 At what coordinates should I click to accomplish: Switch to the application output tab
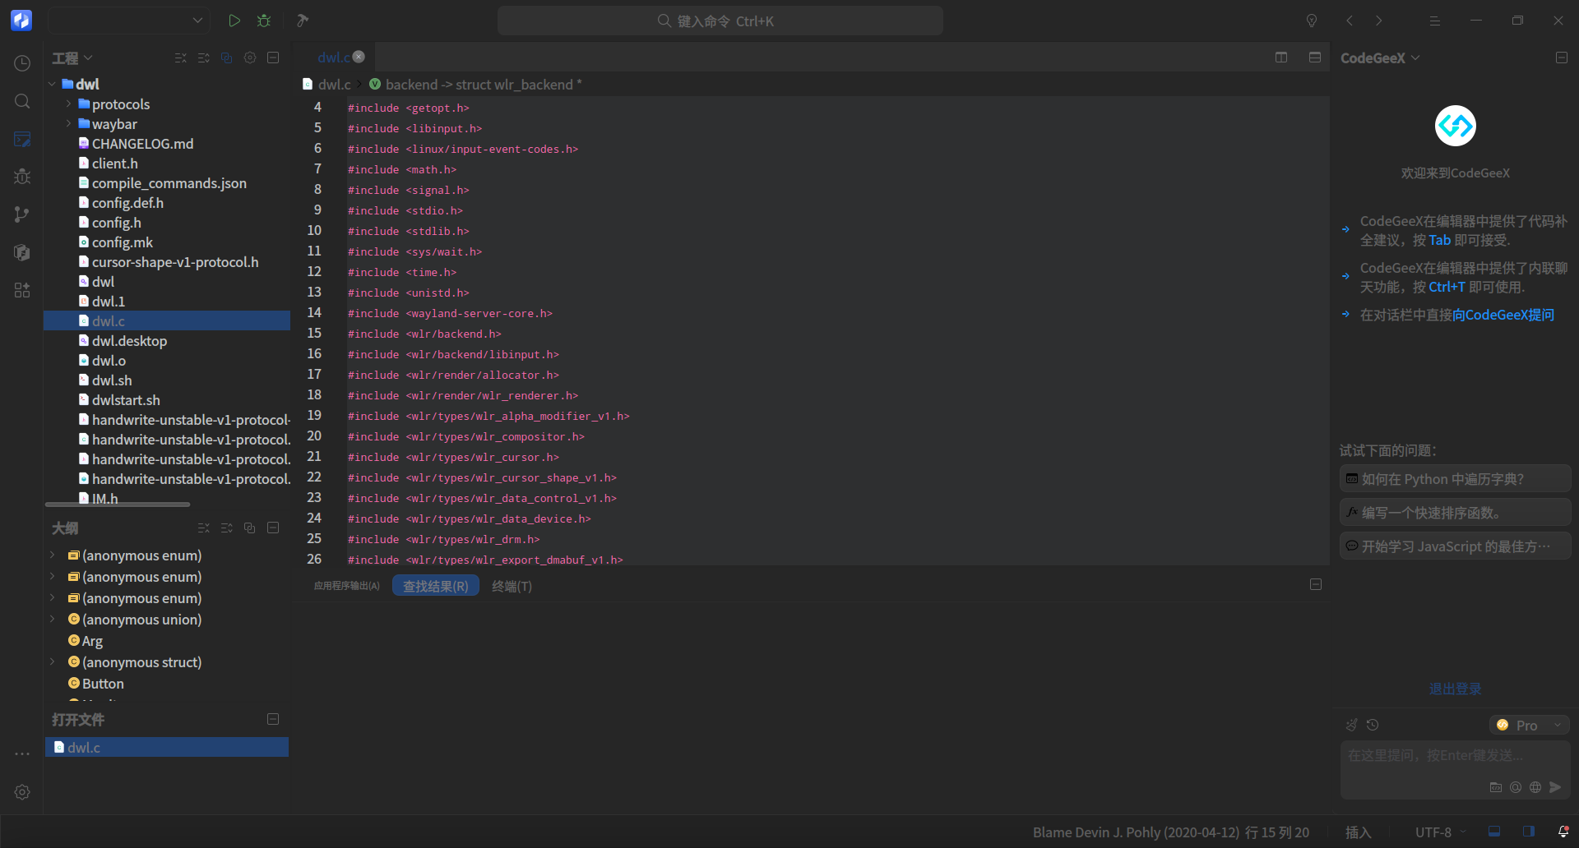click(347, 586)
